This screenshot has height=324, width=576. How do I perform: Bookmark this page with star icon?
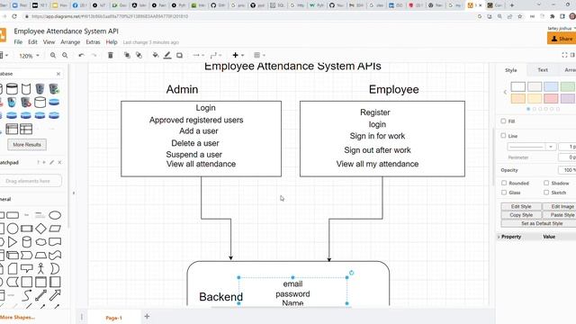(x=520, y=16)
